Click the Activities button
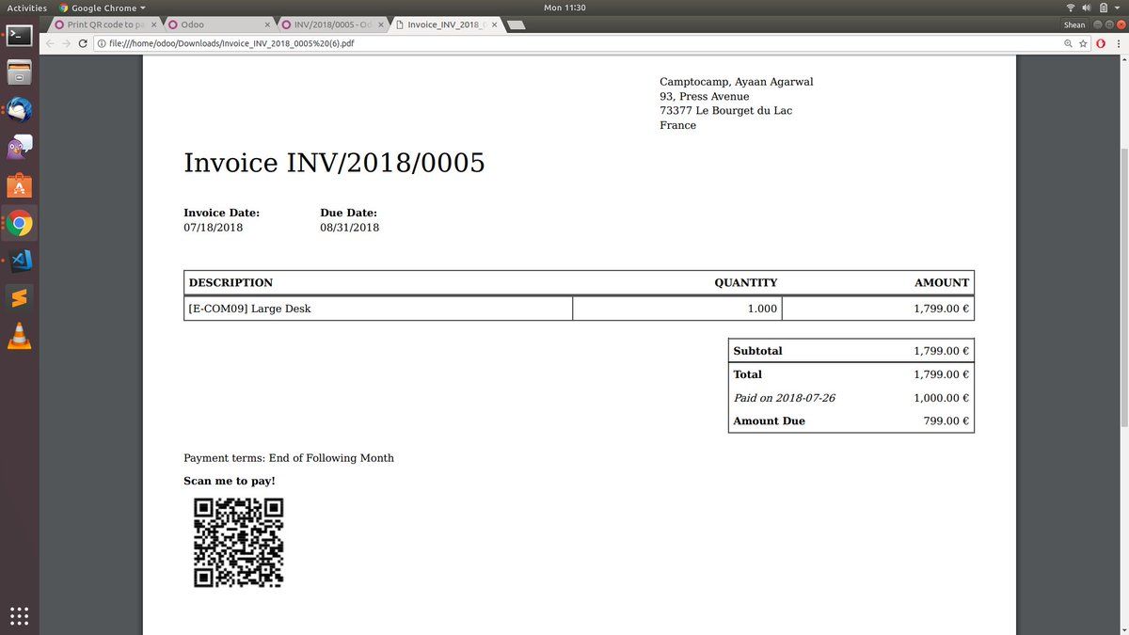The image size is (1129, 635). (x=26, y=8)
